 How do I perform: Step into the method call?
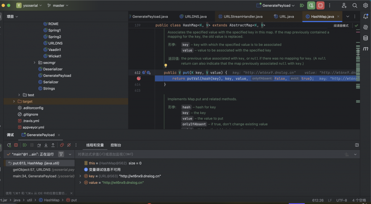coord(46,145)
